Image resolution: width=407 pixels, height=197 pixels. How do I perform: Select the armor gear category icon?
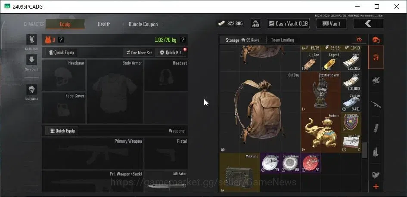[376, 80]
